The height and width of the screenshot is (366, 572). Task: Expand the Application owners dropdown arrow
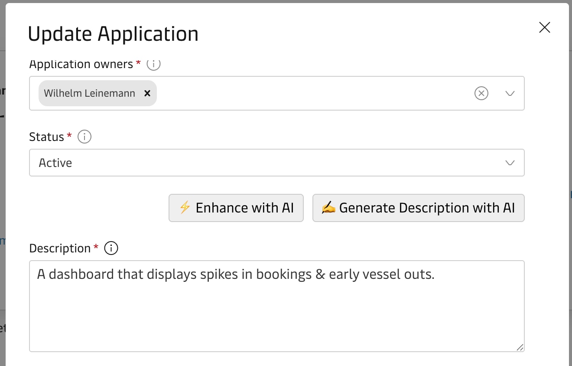point(510,93)
